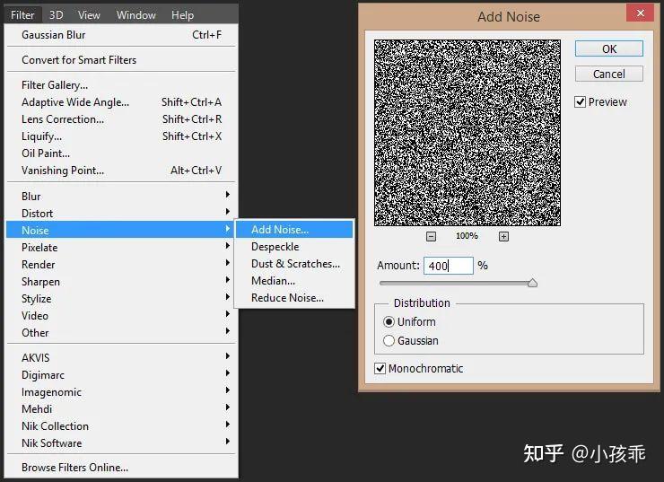This screenshot has height=482, width=664.
Task: Expand the Pixelate submenu arrow
Action: point(227,246)
